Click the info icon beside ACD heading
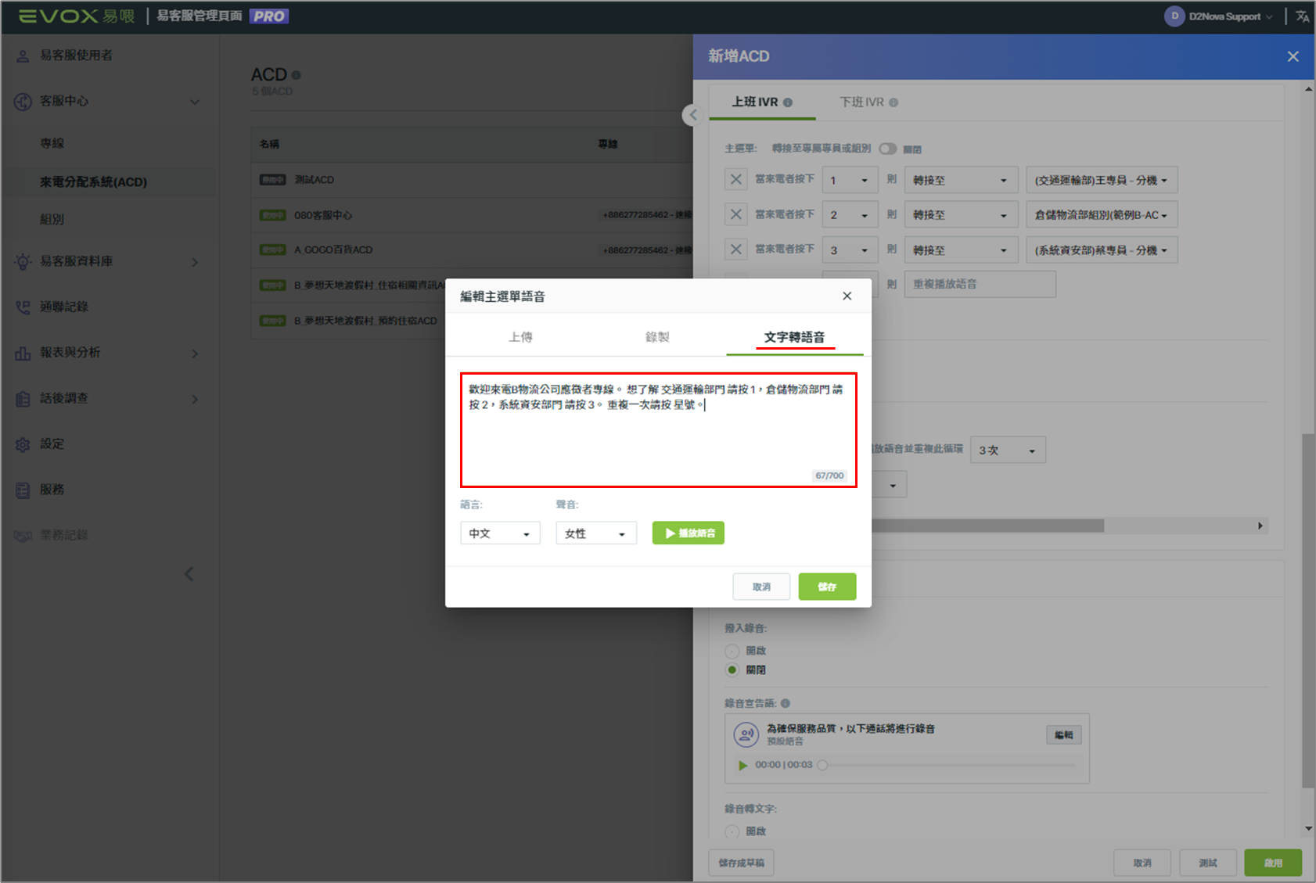 pos(297,75)
